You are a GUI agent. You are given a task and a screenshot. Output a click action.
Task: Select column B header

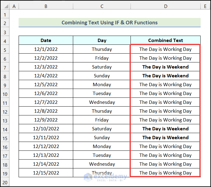coord(46,6)
